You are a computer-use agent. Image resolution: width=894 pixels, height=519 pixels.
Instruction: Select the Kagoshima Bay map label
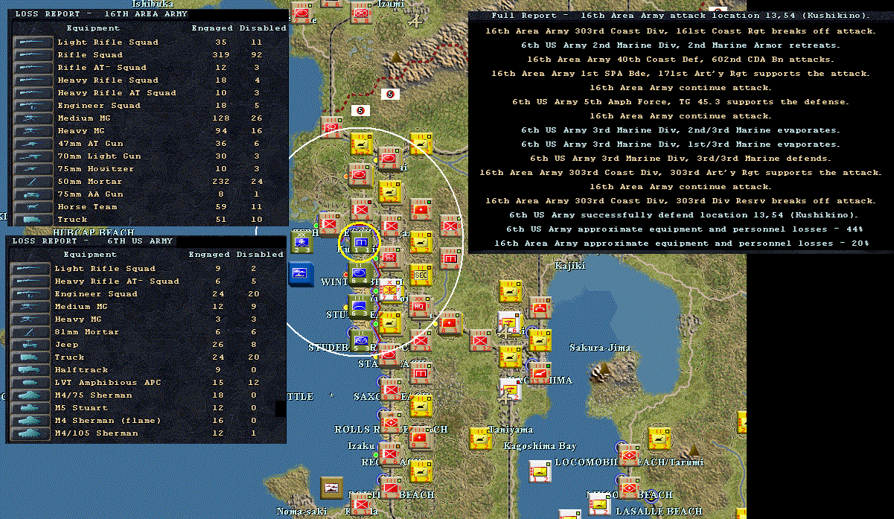(540, 446)
